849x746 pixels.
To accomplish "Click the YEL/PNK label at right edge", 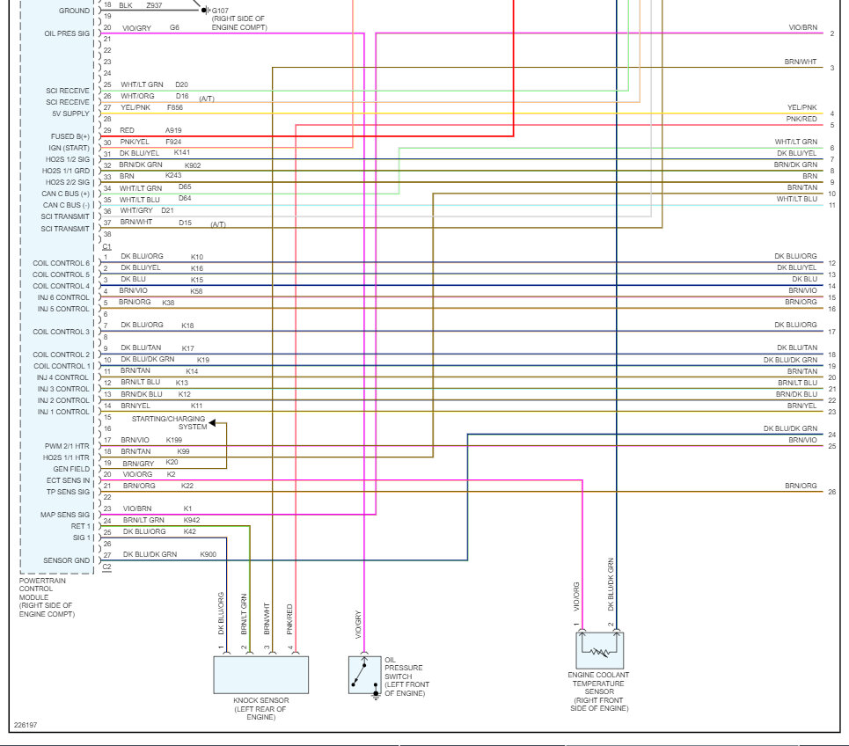I will 801,107.
